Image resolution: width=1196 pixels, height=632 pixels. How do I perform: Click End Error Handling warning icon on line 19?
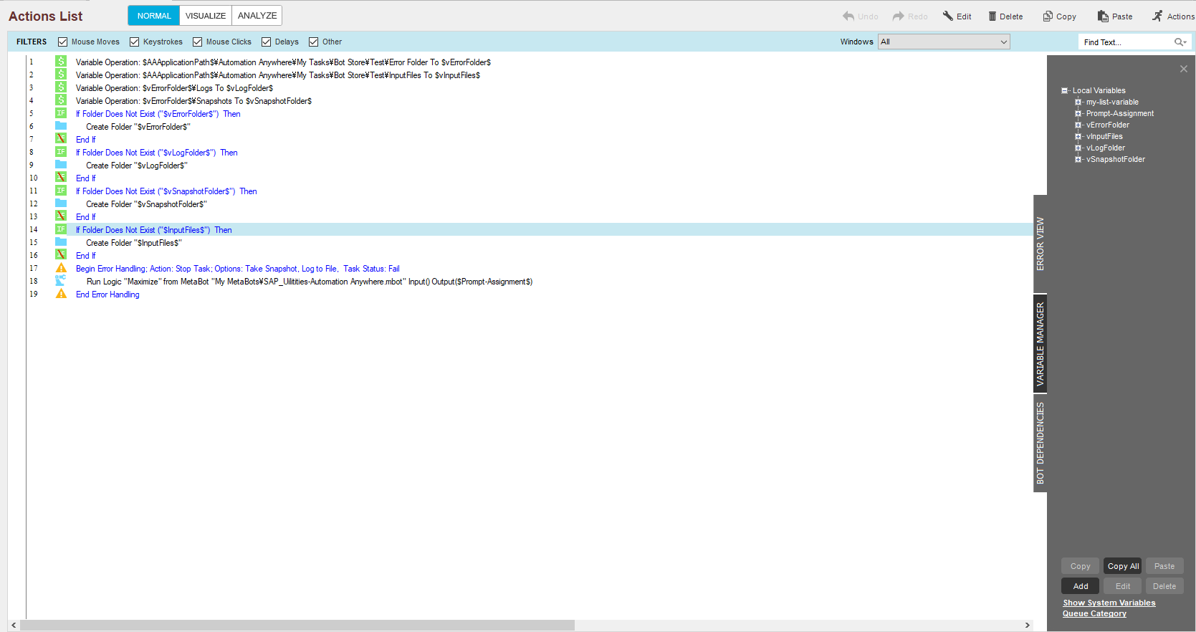coord(61,294)
